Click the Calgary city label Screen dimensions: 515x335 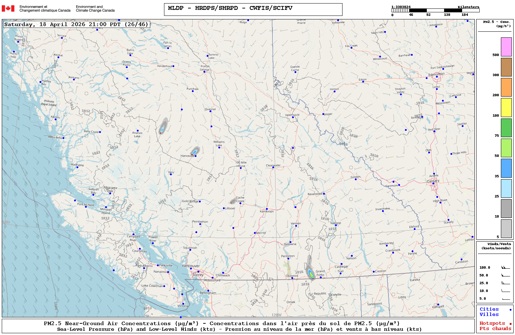click(433, 181)
